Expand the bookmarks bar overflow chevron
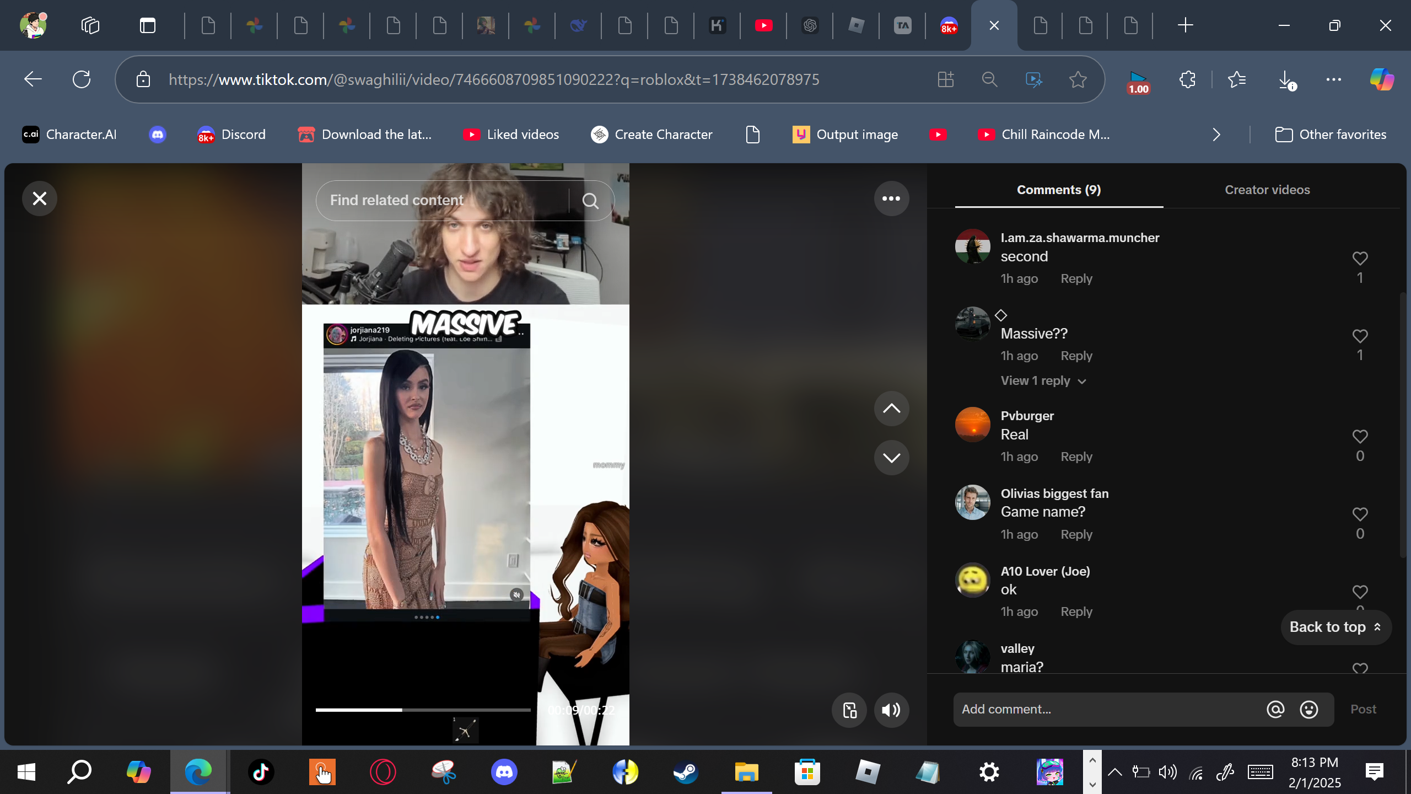1411x794 pixels. (1216, 135)
